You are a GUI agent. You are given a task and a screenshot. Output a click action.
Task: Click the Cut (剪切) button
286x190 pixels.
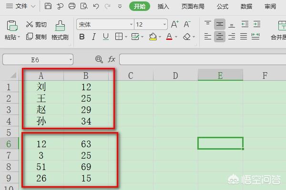[36, 24]
